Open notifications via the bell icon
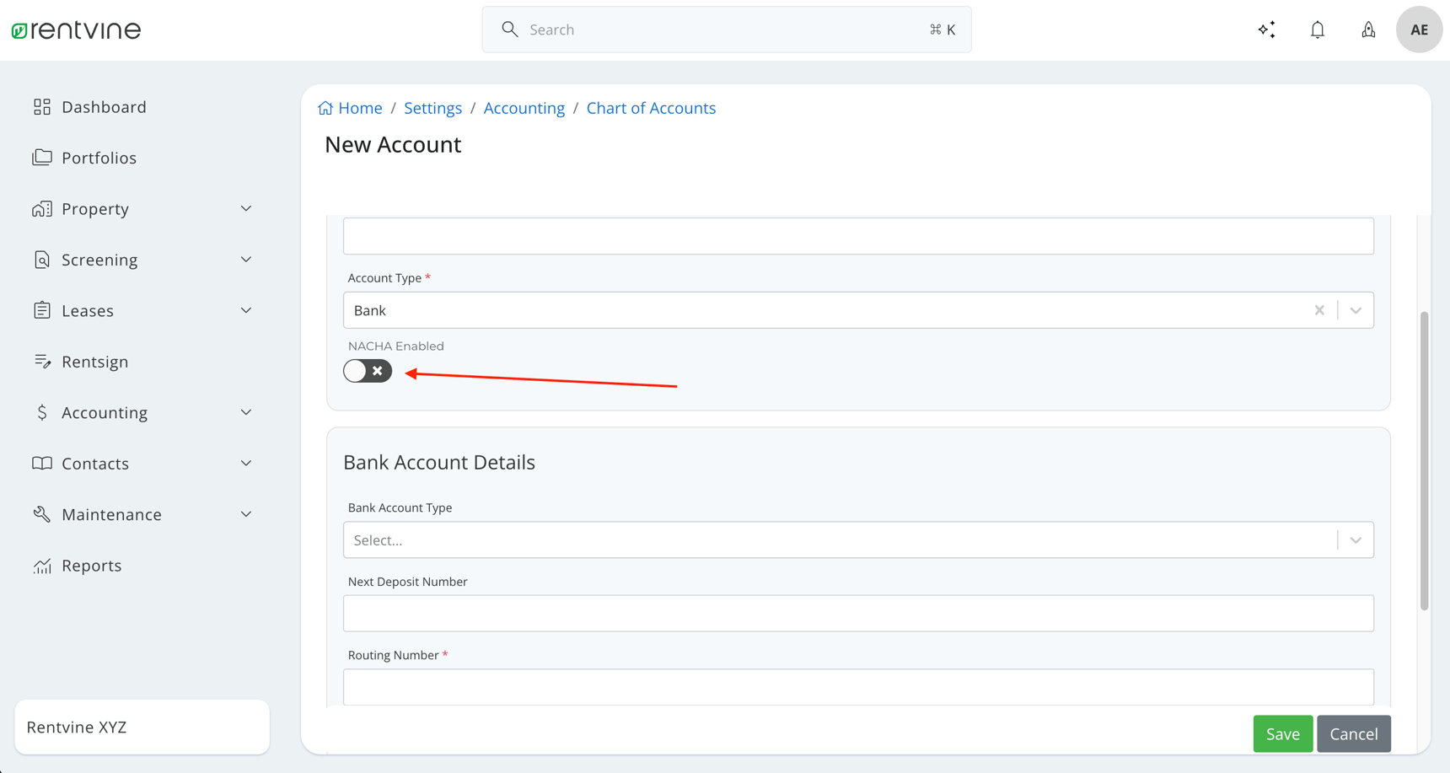 coord(1317,29)
